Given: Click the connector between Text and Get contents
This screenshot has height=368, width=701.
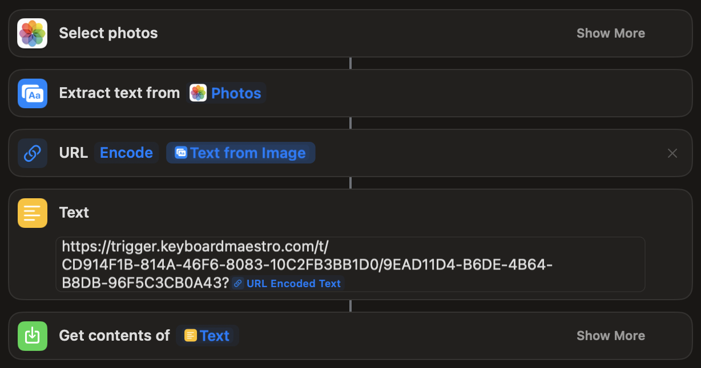Looking at the screenshot, I should coord(350,306).
